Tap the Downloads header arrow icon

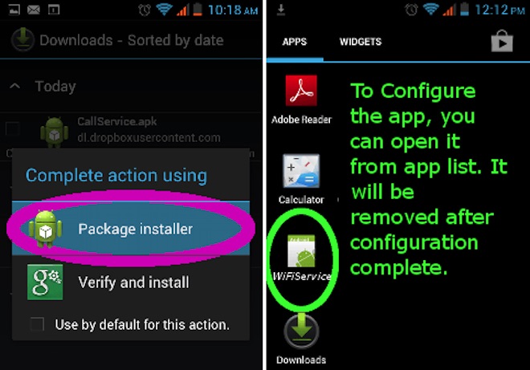click(22, 39)
